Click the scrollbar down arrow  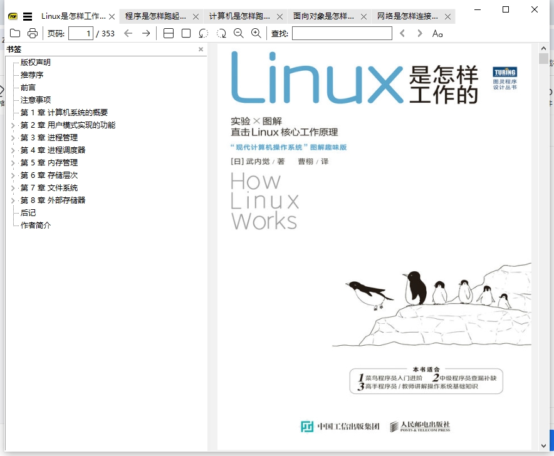point(543,446)
